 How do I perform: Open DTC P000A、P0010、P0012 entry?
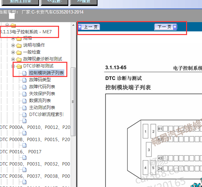pyautogui.click(x=35, y=127)
